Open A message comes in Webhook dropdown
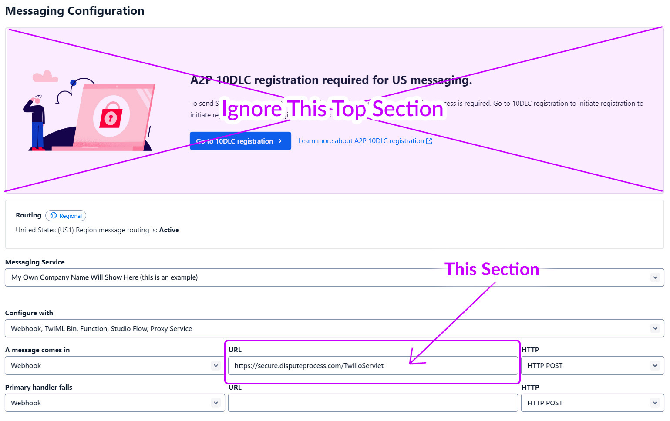The height and width of the screenshot is (421, 670). coord(115,366)
